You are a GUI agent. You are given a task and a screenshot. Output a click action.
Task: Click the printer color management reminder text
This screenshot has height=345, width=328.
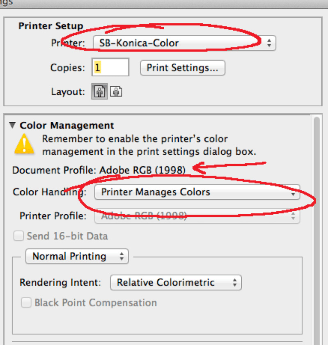coord(149,145)
